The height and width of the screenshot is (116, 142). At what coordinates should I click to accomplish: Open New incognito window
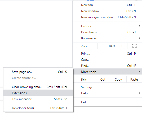click(x=107, y=17)
